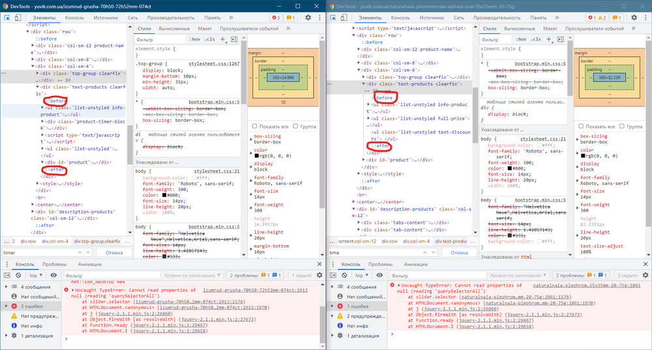Click error count badge in left DevTools

tap(276, 18)
